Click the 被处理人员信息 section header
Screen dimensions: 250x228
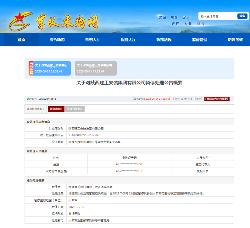click(x=37, y=151)
